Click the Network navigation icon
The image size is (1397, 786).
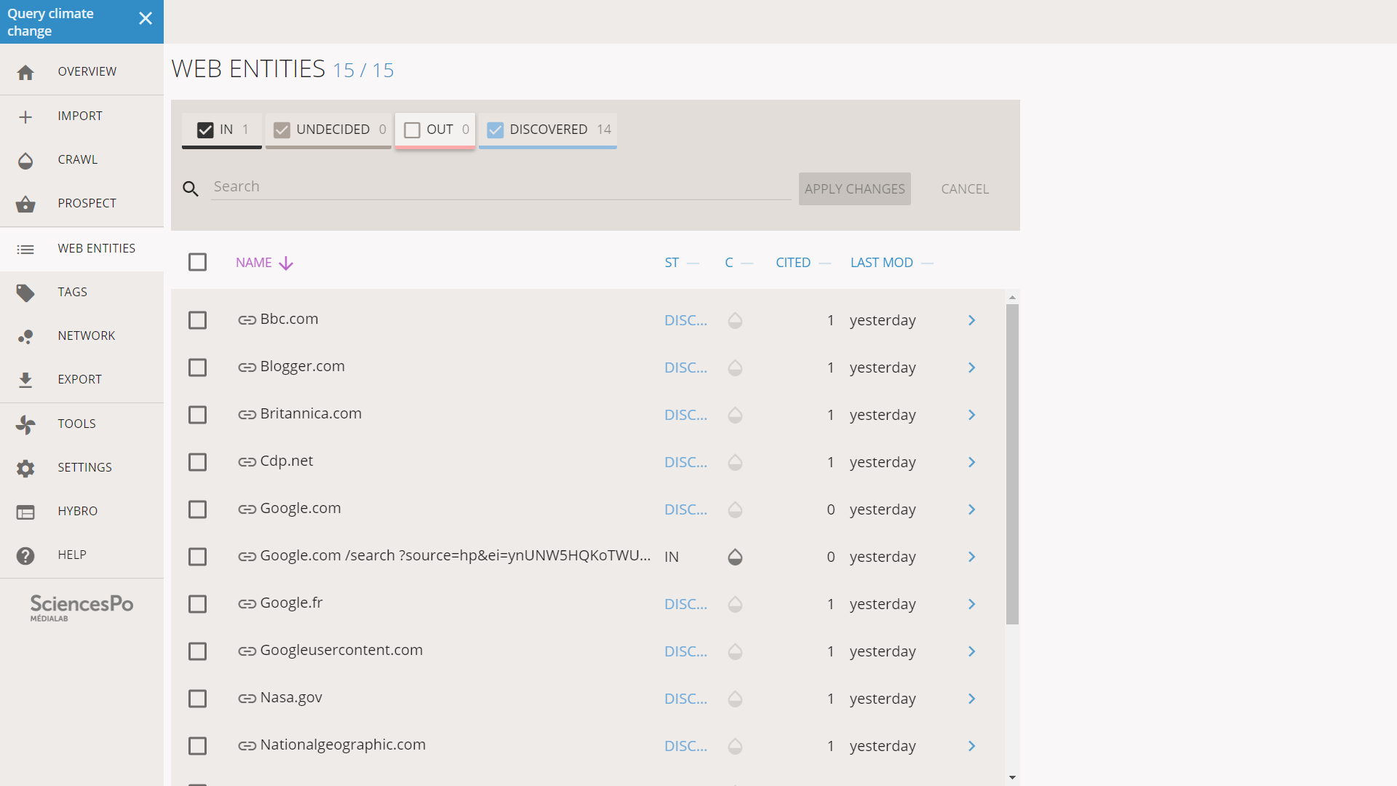click(26, 336)
